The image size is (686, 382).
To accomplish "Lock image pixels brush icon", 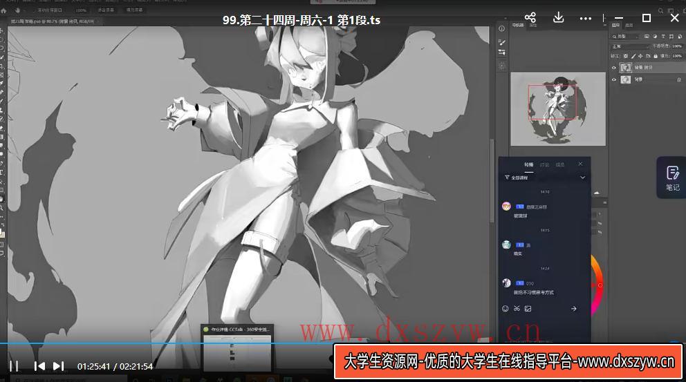I will (633, 56).
